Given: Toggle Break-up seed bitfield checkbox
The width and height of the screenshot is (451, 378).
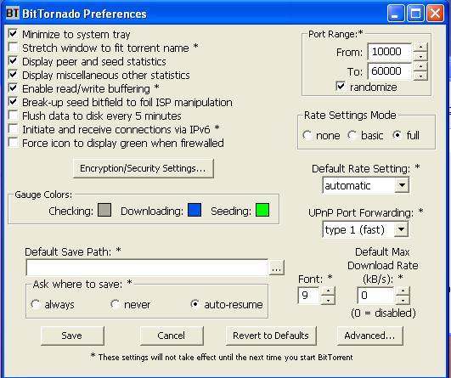Looking at the screenshot, I should pyautogui.click(x=14, y=102).
